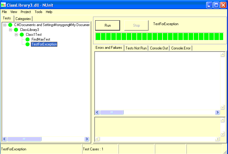The height and width of the screenshot is (154, 228).
Task: Collapse the Class1Test tree node
Action: pyautogui.click(x=16, y=35)
